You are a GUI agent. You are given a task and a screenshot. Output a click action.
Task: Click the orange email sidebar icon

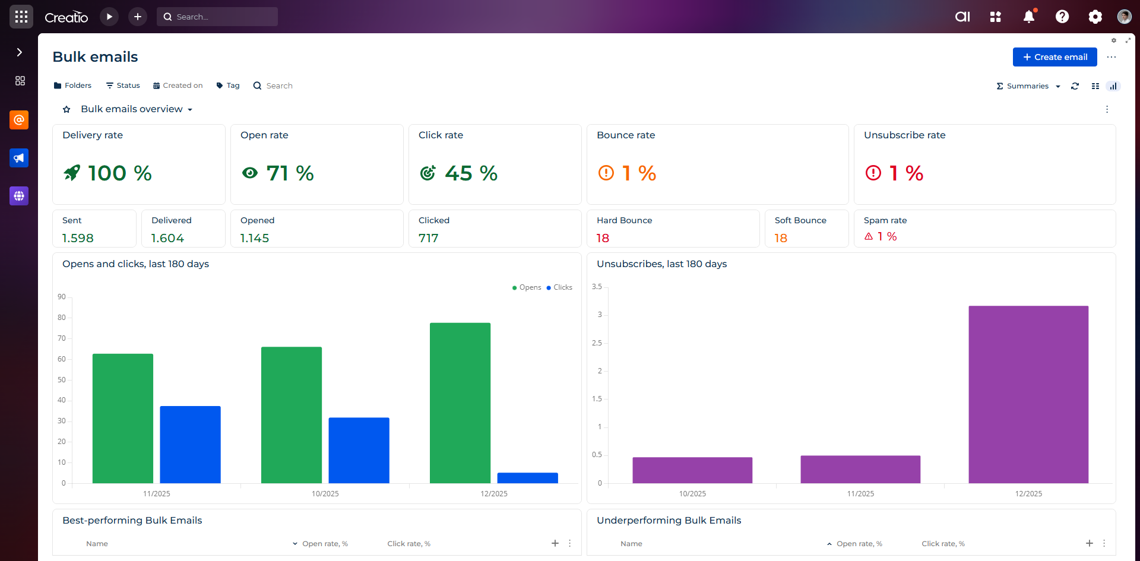pos(19,120)
